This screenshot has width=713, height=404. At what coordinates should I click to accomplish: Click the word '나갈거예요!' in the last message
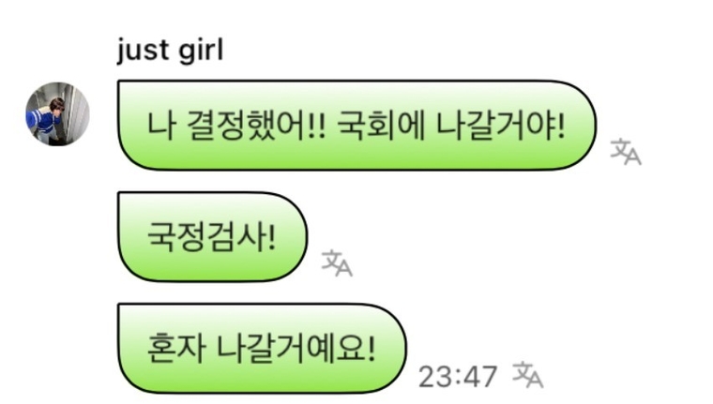pos(296,349)
